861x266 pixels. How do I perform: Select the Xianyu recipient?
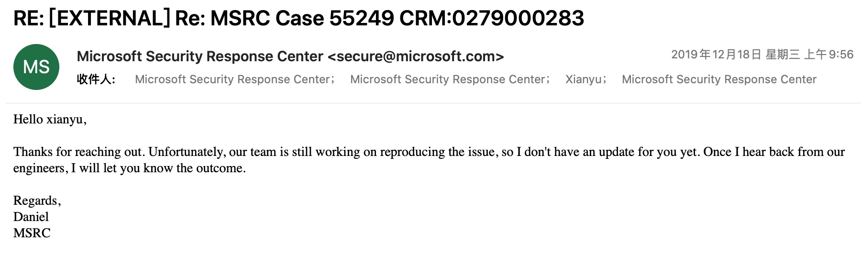(583, 79)
